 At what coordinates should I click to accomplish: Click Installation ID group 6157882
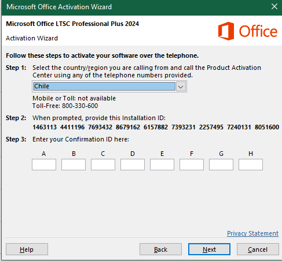pyautogui.click(x=156, y=127)
